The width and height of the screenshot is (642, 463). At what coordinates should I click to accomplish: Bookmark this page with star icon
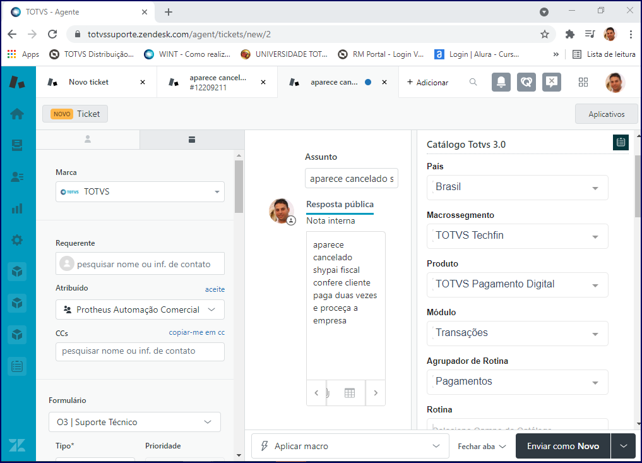[544, 34]
